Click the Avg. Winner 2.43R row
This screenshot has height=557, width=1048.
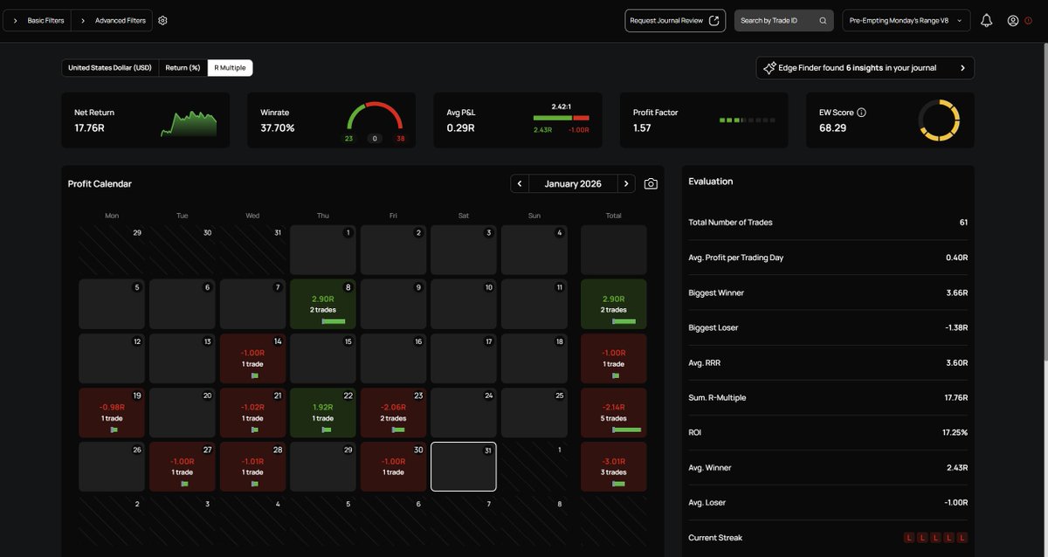(x=828, y=468)
